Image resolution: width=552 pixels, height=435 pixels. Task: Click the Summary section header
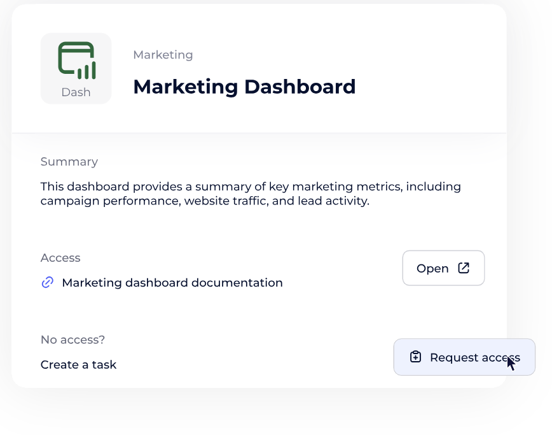[69, 161]
